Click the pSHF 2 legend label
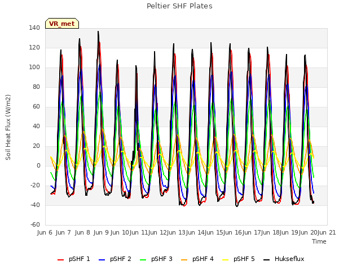The image size is (361, 270). tap(121, 259)
